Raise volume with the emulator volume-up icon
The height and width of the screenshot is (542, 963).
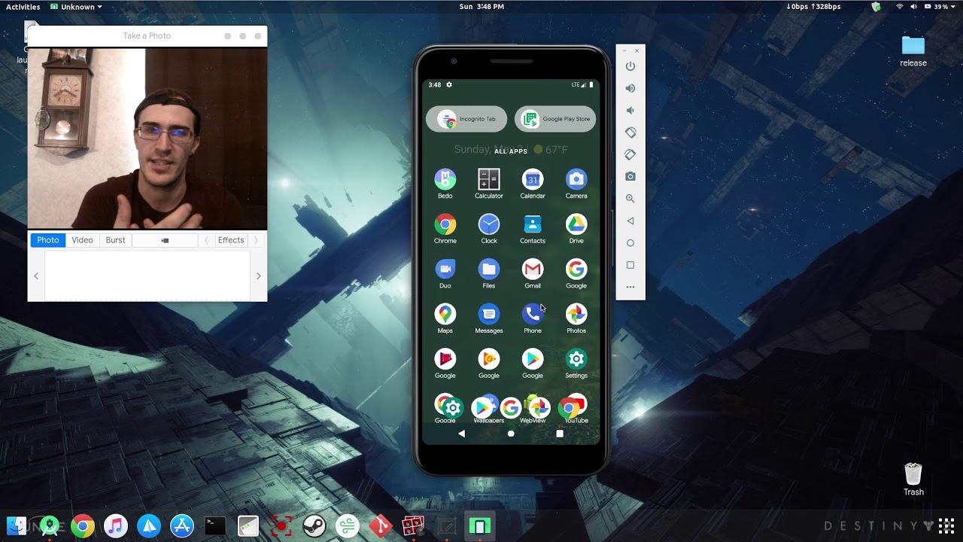click(630, 88)
